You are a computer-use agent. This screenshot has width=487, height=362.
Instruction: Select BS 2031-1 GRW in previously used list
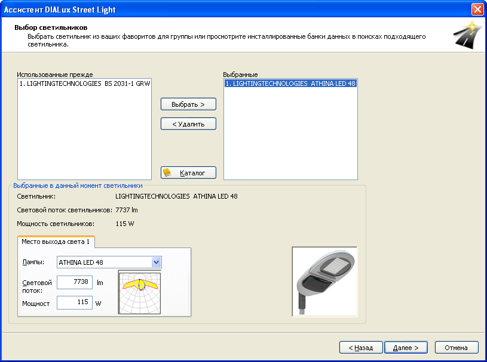84,83
